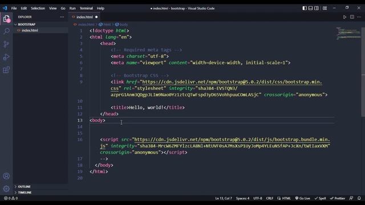Viewport: 365px width, 205px height.
Task: Open Bootstrap CSS jsdelivr link on line 9
Action: tap(232, 82)
